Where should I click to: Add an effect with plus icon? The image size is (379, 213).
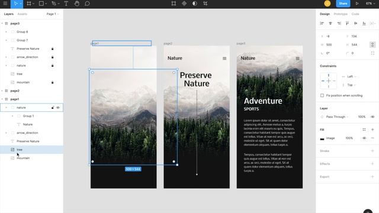pos(372,164)
